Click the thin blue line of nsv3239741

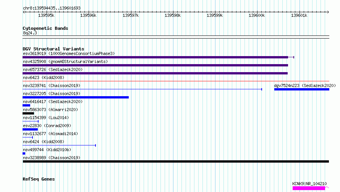pos(142,89)
